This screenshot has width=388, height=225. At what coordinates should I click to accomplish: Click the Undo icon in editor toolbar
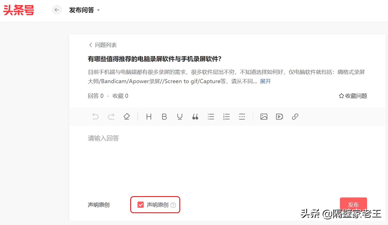(95, 117)
